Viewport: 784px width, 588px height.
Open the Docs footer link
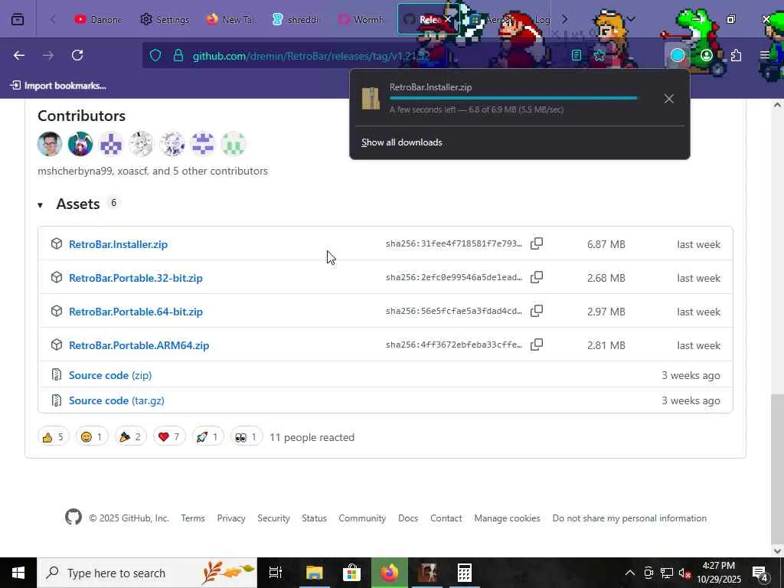[408, 518]
